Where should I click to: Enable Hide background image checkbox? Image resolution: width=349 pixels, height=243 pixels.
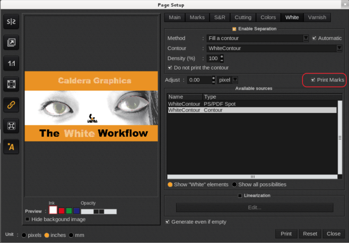point(28,219)
